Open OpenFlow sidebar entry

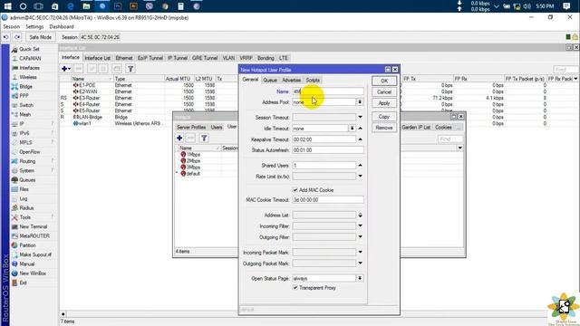29,152
